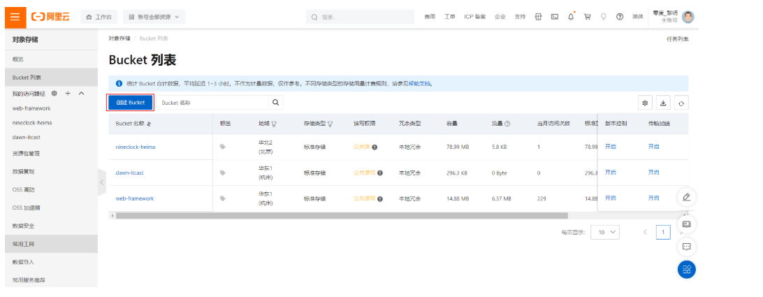763x297 pixels.
Task: Open web-framework in sidebar access paths
Action: (31, 108)
